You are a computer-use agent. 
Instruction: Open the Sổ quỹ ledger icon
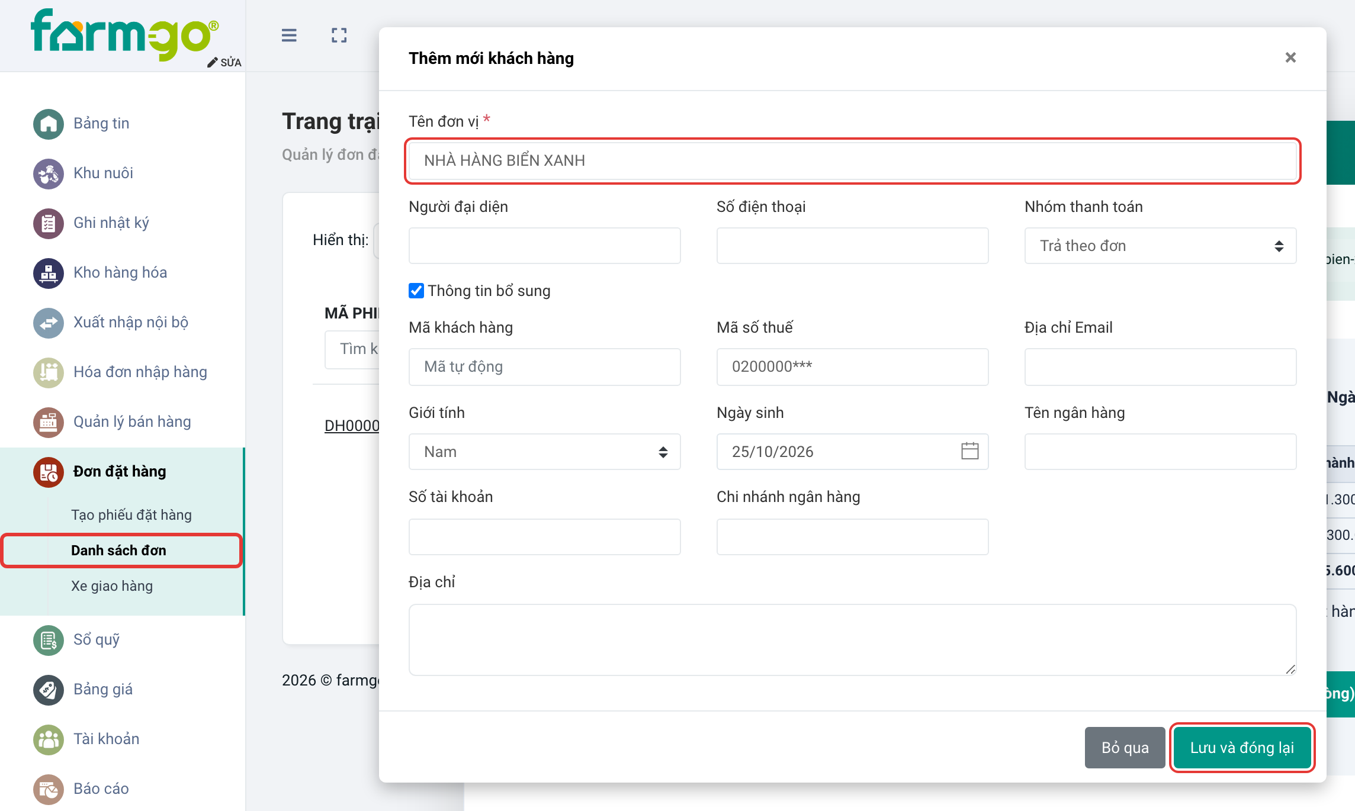tap(49, 640)
